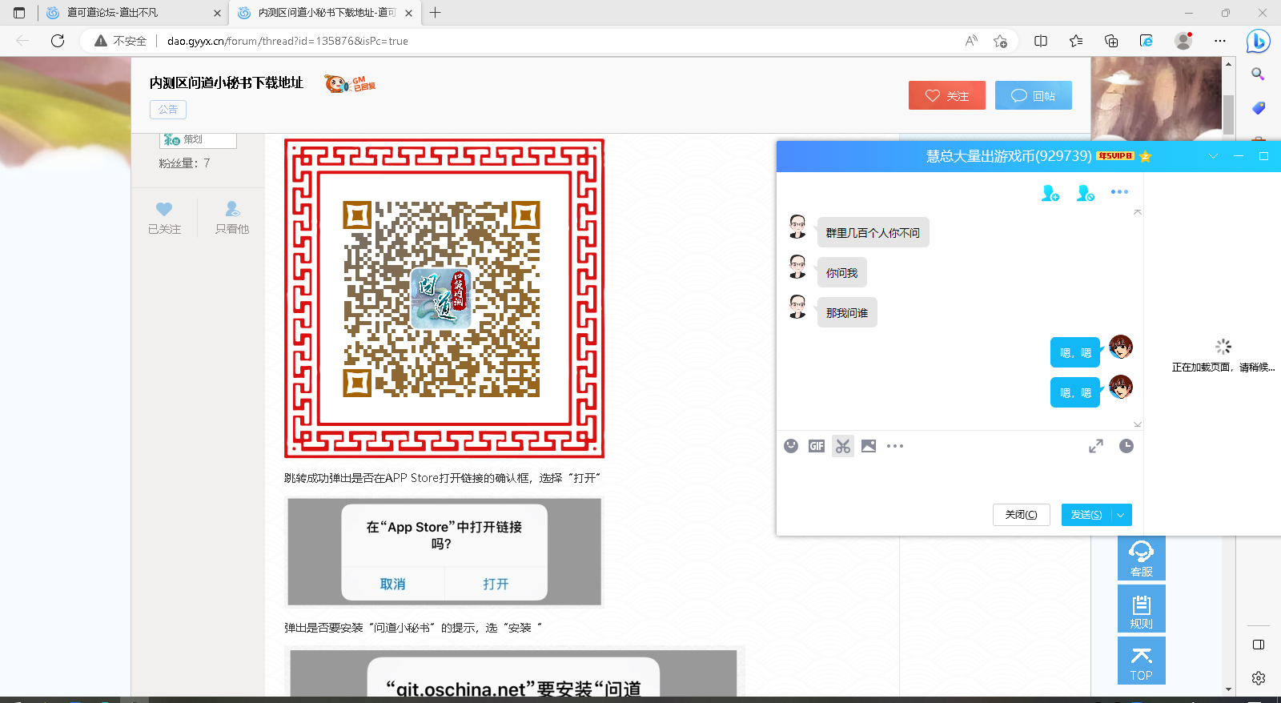
Task: Click small down arrow below chat messages
Action: click(x=1138, y=424)
